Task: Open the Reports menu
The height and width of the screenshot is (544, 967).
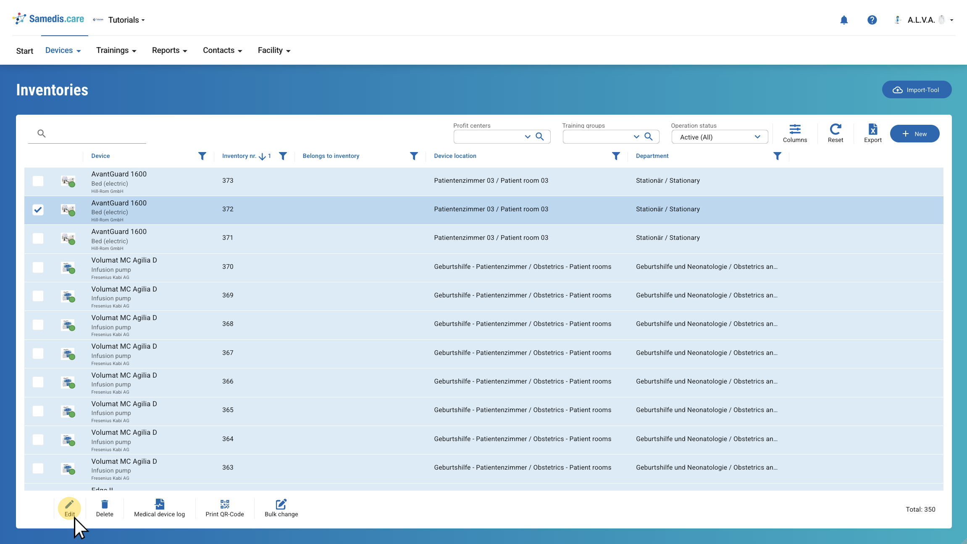Action: 170,50
